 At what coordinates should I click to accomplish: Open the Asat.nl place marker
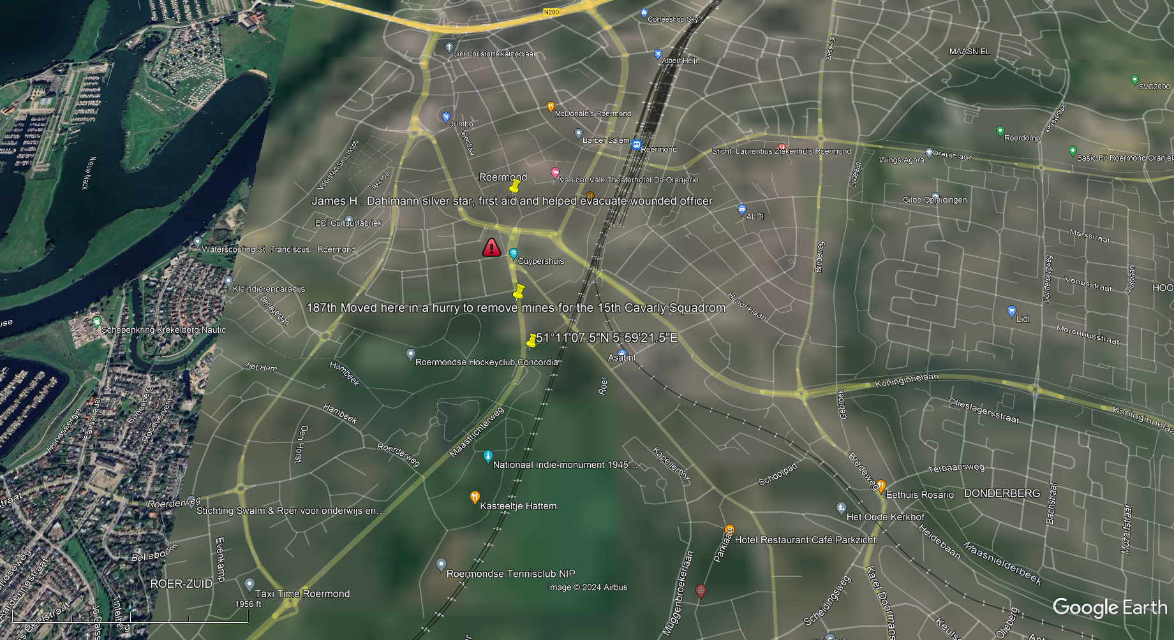622,353
